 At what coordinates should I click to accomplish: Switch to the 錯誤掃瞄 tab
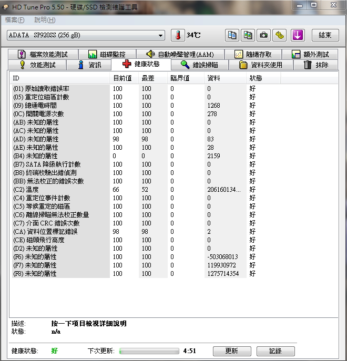click(x=200, y=65)
